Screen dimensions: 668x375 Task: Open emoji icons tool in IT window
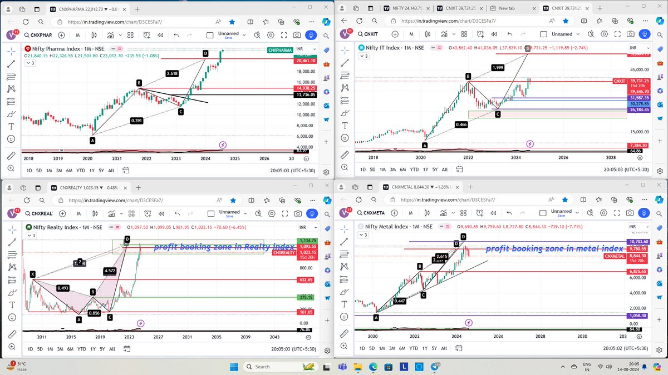click(345, 138)
